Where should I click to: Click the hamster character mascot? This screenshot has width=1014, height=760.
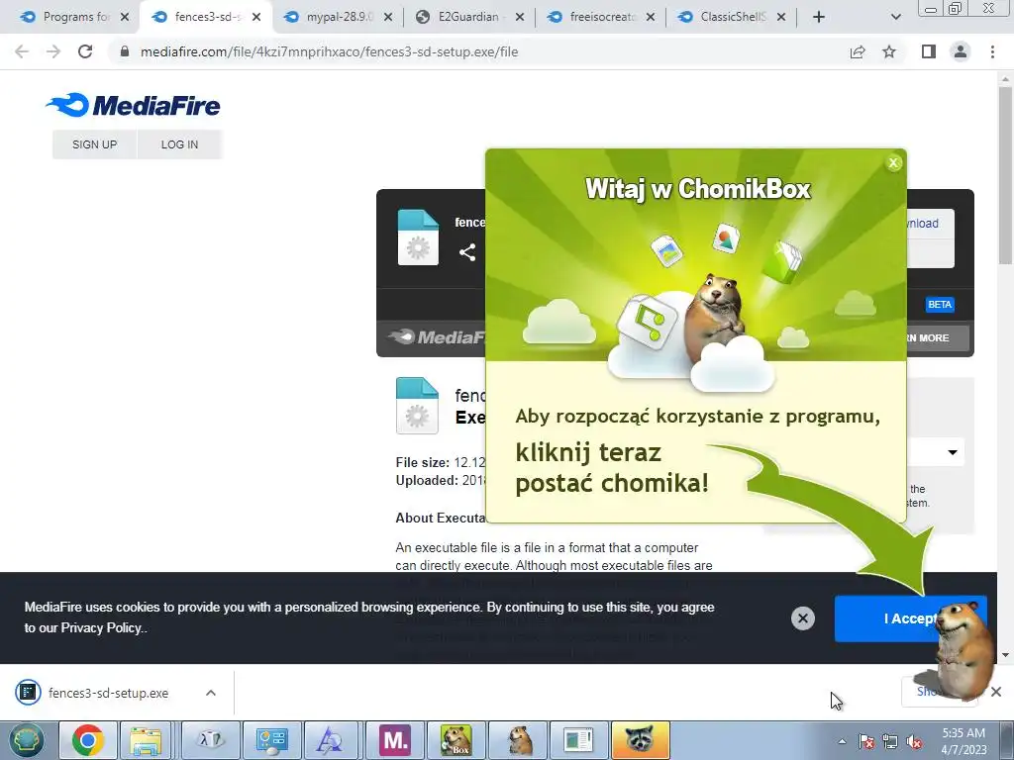963,649
